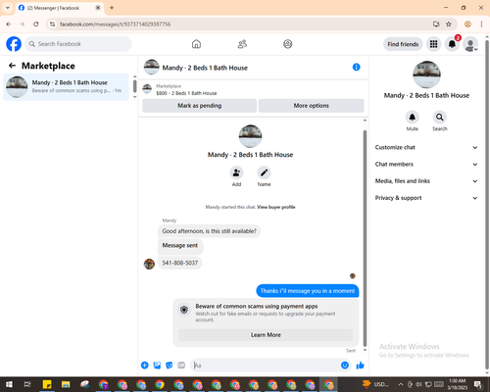Image resolution: width=490 pixels, height=392 pixels.
Task: Close the Messenger | Facebook tab
Action: (x=98, y=8)
